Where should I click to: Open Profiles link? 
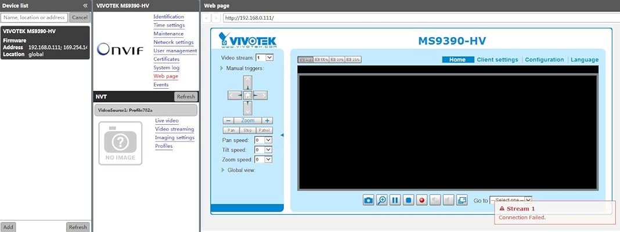(164, 146)
